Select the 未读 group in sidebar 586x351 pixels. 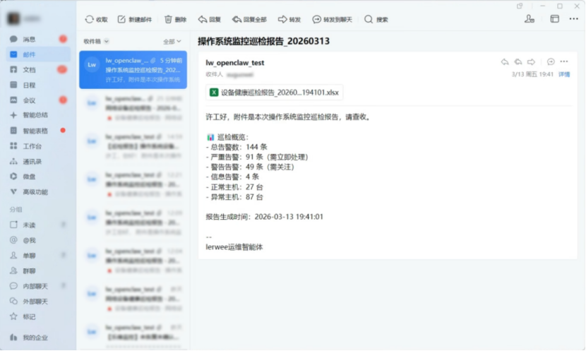(x=28, y=225)
